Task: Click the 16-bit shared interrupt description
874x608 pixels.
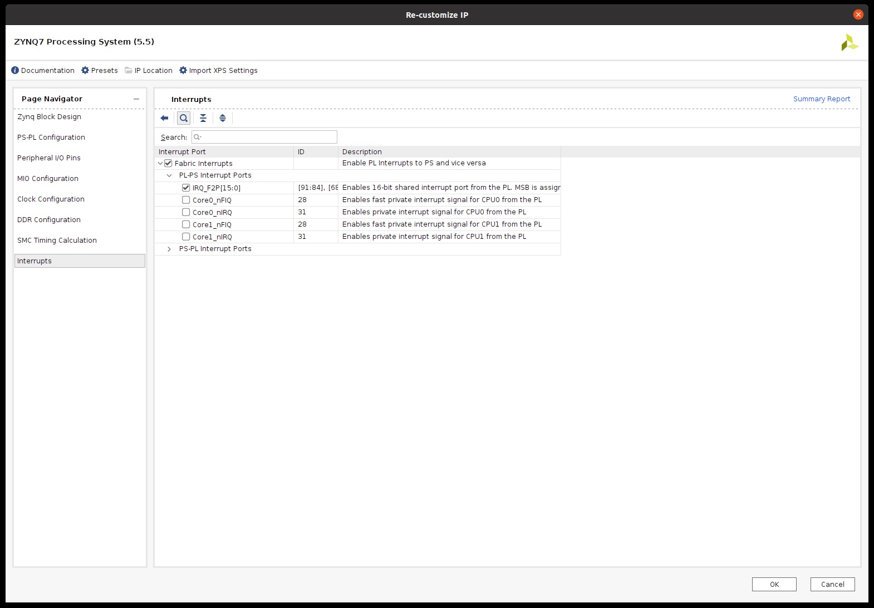Action: (x=451, y=188)
